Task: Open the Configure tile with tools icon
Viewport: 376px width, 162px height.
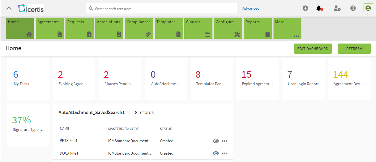Action: coord(228,28)
